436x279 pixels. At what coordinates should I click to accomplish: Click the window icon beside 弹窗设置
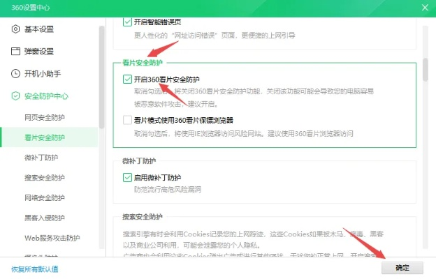click(15, 51)
